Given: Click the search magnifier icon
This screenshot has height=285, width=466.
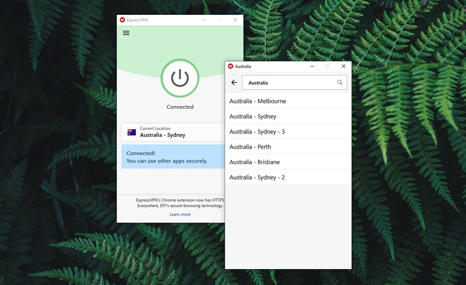Looking at the screenshot, I should [x=340, y=82].
